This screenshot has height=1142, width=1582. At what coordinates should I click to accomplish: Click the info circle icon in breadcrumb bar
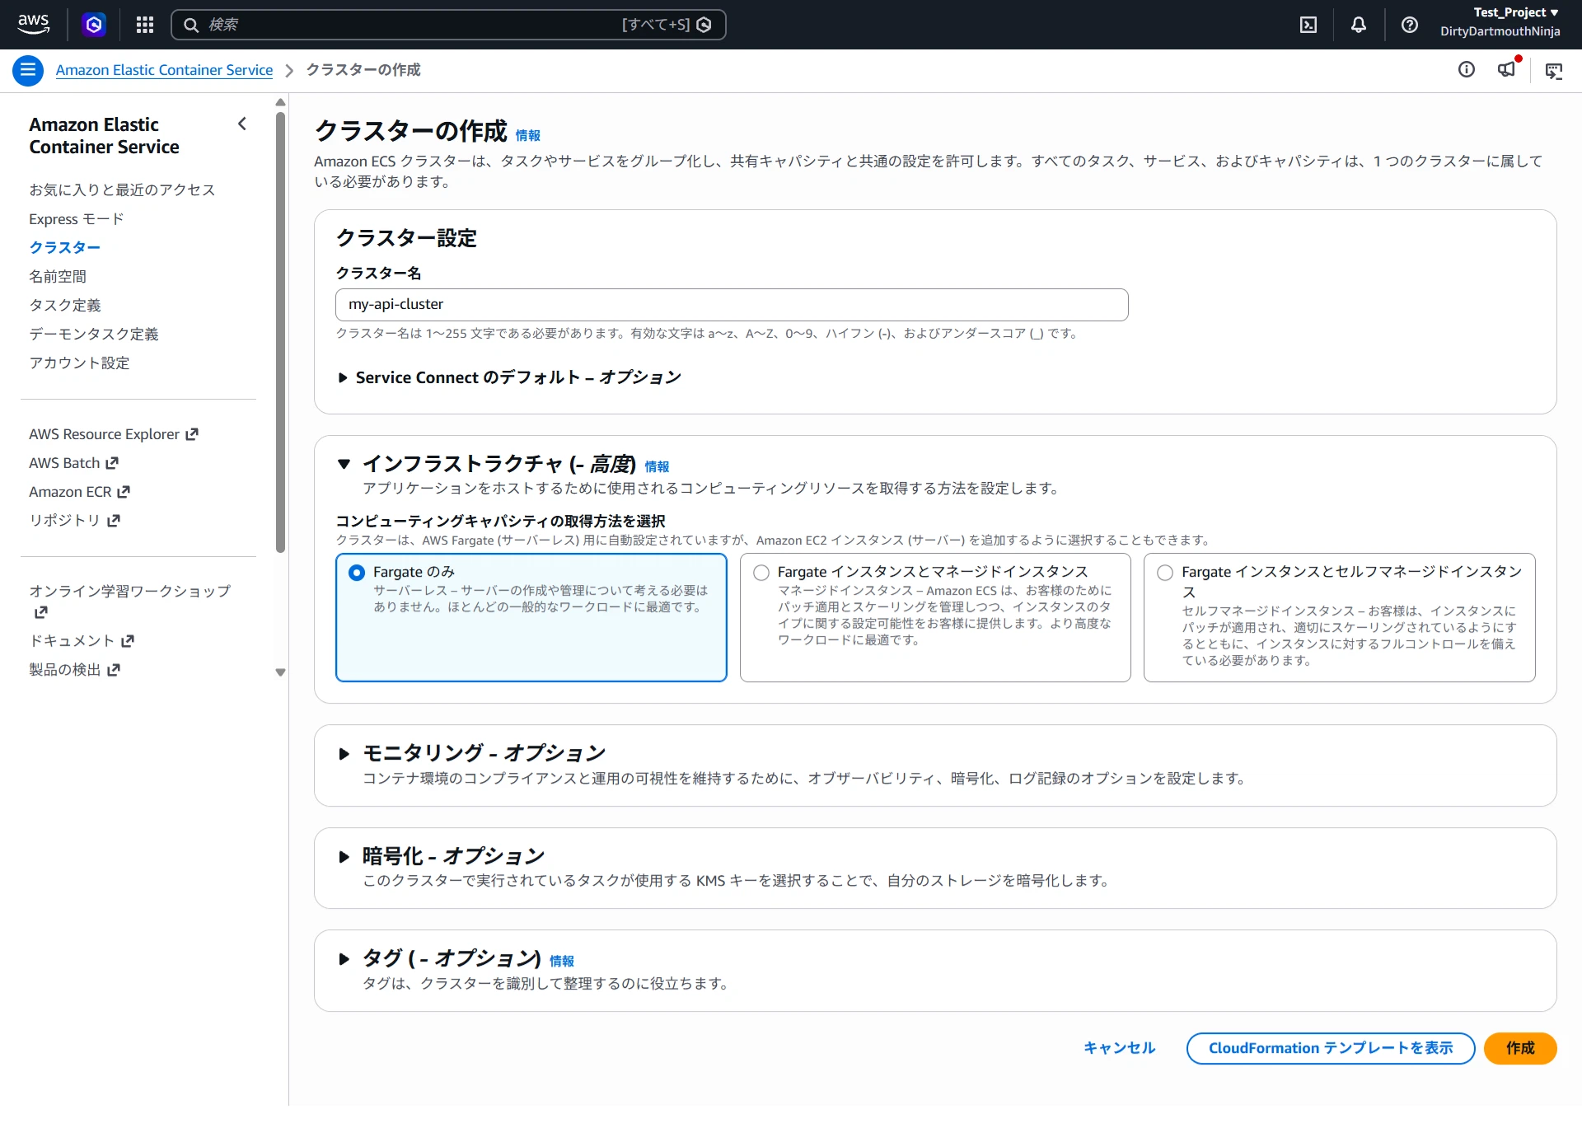tap(1467, 70)
